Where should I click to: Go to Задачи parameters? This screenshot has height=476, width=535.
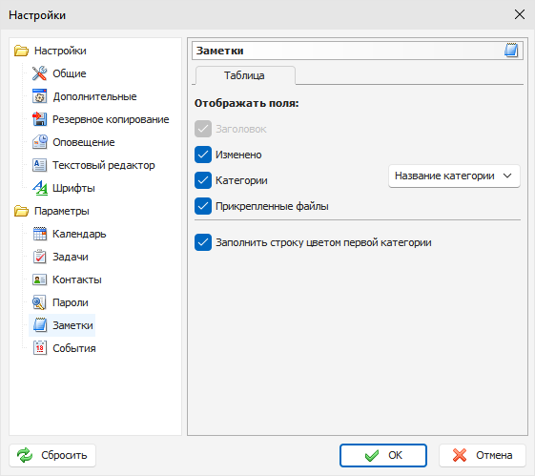[x=71, y=257]
